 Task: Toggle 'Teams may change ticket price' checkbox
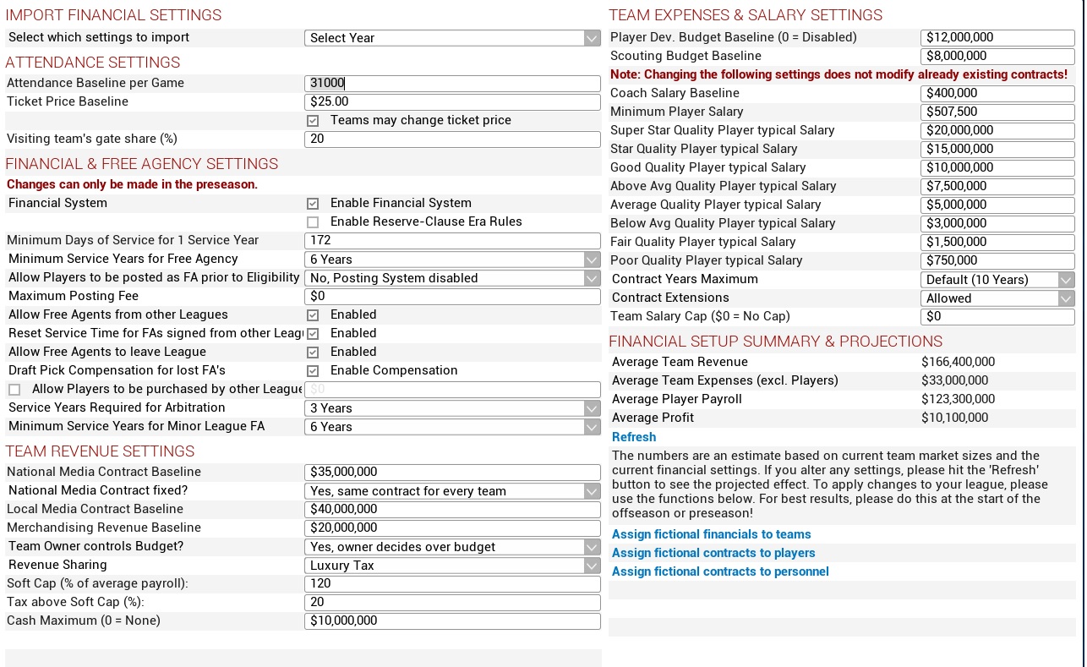[x=313, y=121]
